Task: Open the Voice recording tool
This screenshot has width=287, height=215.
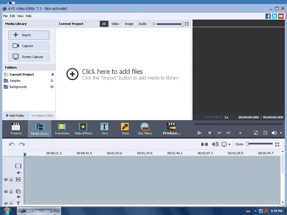Action: (x=125, y=129)
